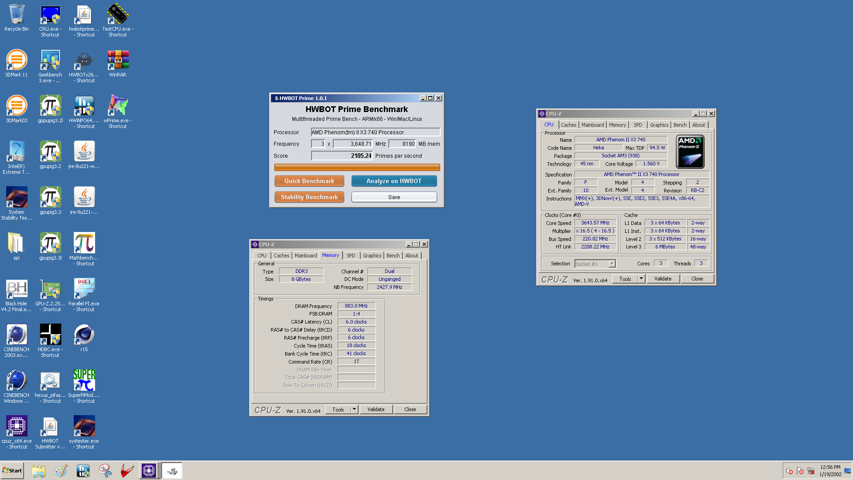Click the Processor name field in HWBOT Prime
Image resolution: width=853 pixels, height=480 pixels.
tap(375, 132)
